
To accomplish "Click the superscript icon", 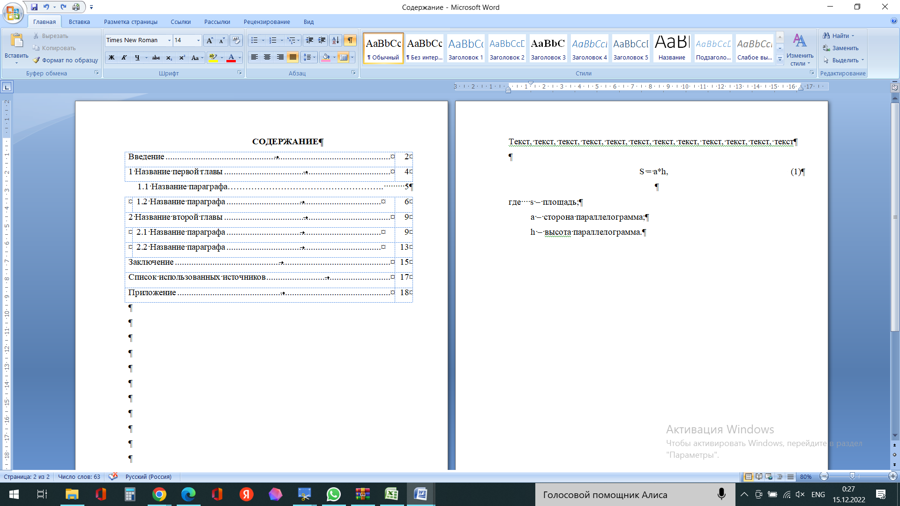I will [182, 58].
